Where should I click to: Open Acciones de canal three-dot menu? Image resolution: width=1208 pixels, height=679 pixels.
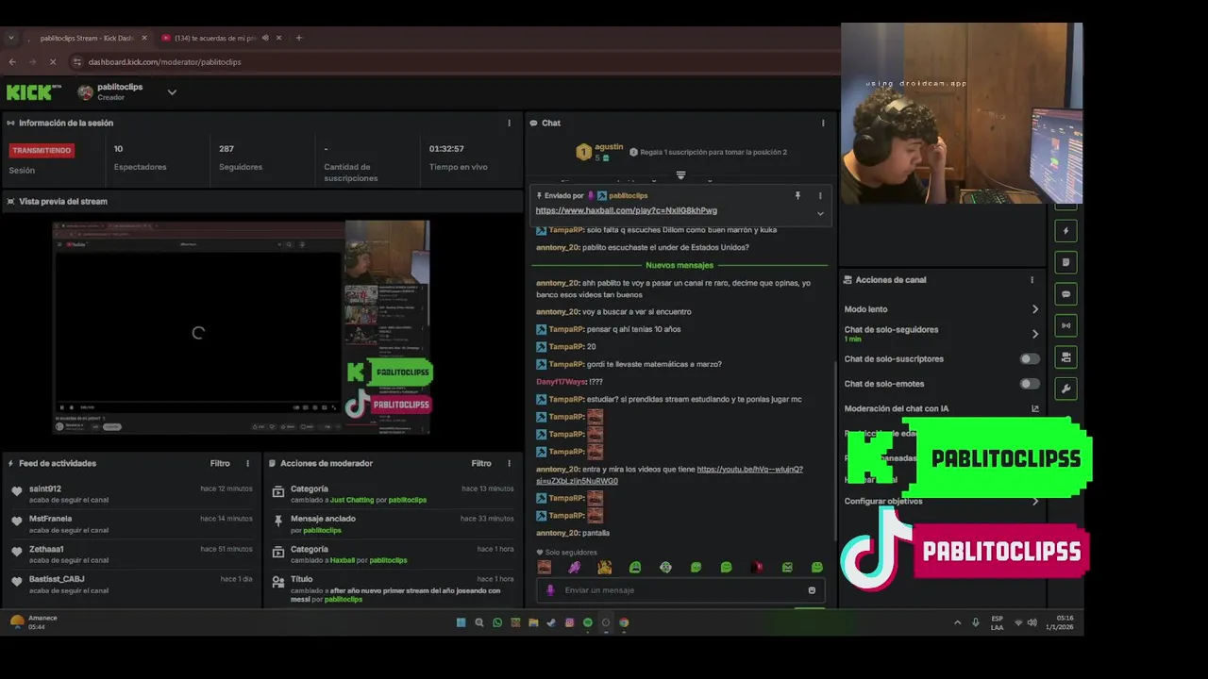(1032, 279)
